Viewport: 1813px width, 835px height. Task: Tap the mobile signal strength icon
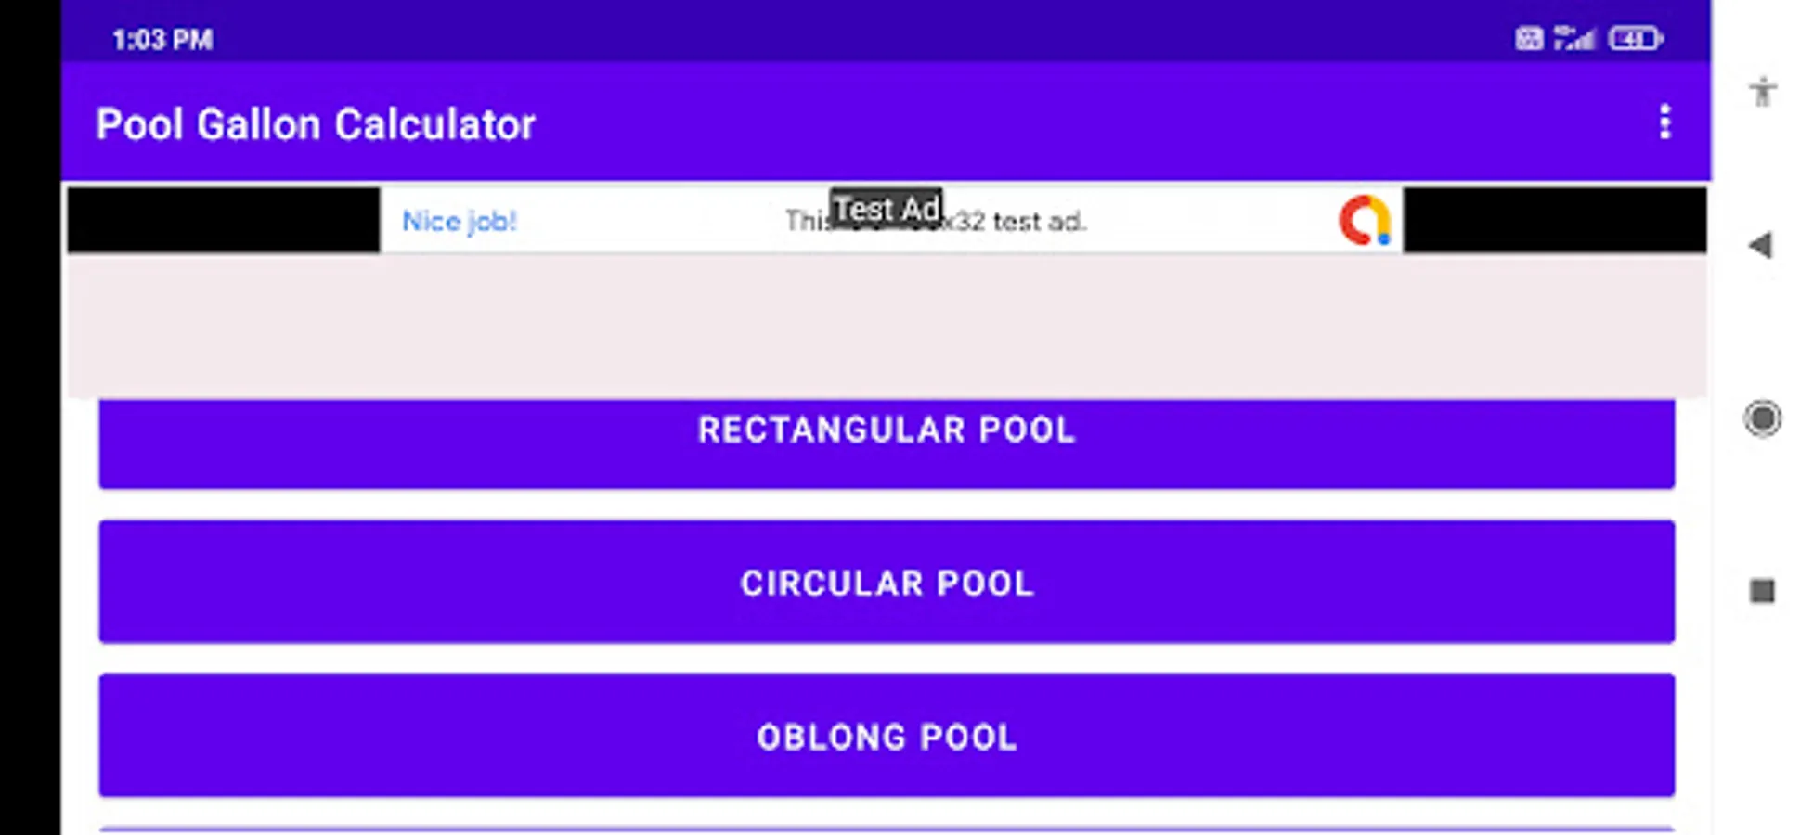[x=1575, y=39]
